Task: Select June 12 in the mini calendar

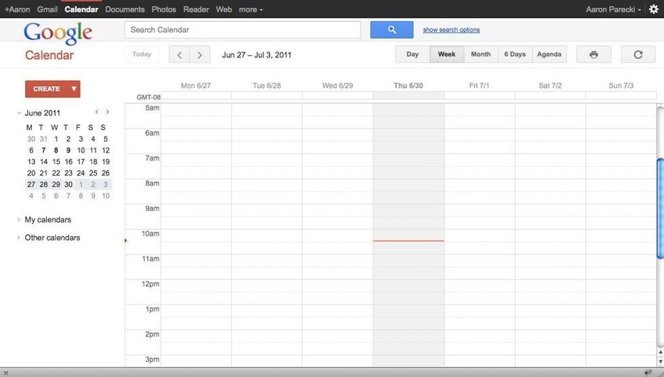Action: click(106, 150)
